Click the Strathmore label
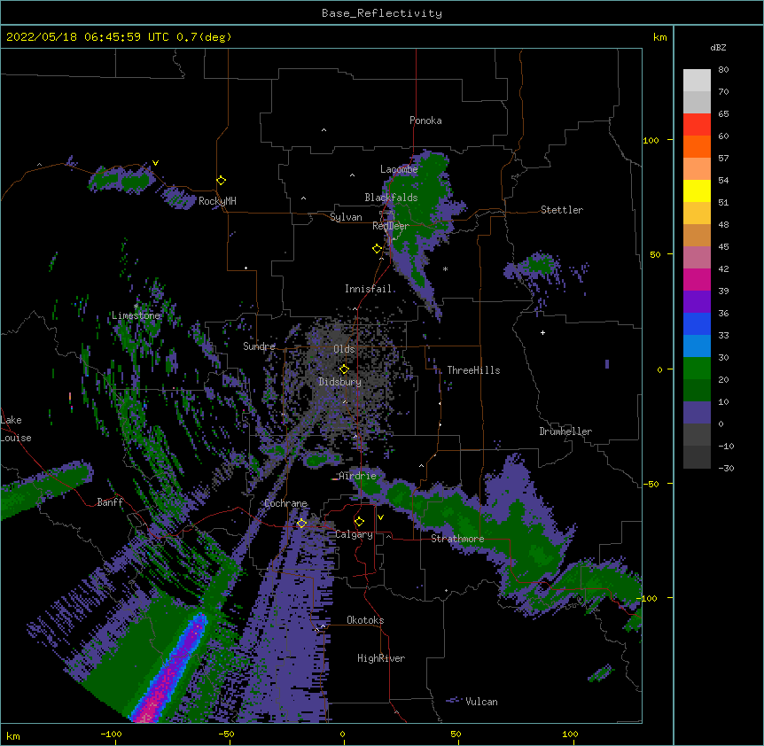The height and width of the screenshot is (746, 764). [457, 539]
